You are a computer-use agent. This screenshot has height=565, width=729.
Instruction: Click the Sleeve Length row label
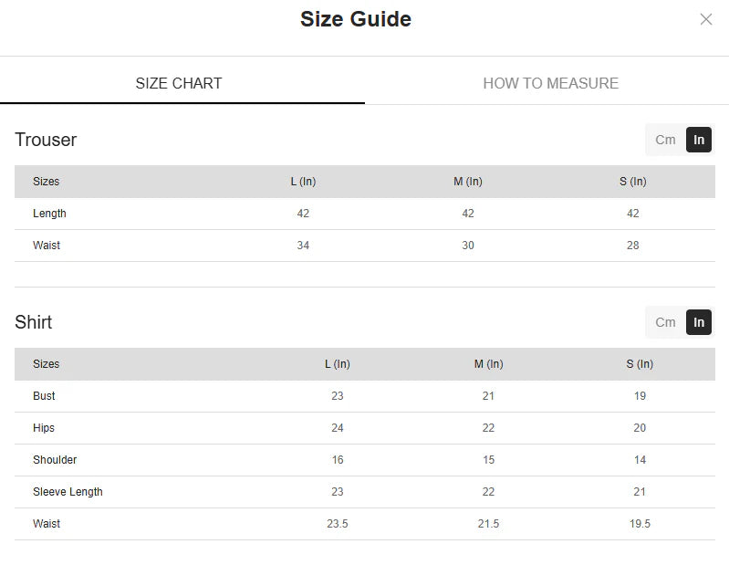[68, 492]
